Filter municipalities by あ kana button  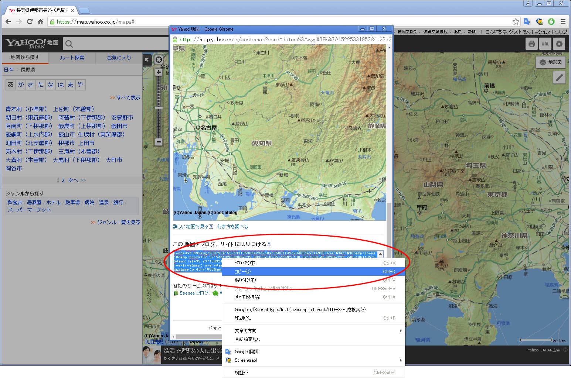click(11, 85)
